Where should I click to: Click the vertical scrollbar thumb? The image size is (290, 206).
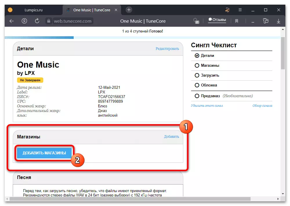(283, 53)
